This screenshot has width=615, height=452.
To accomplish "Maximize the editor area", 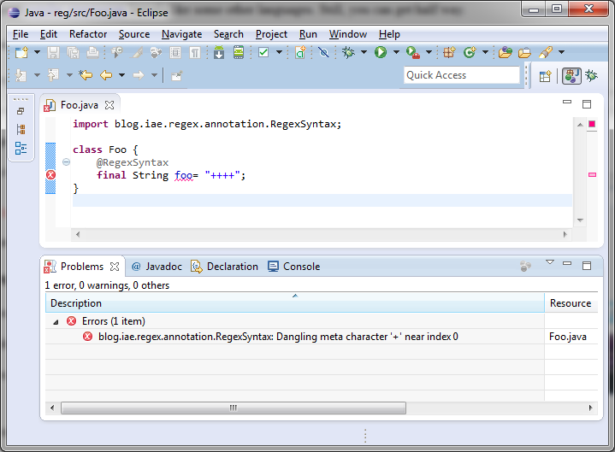I will [587, 104].
